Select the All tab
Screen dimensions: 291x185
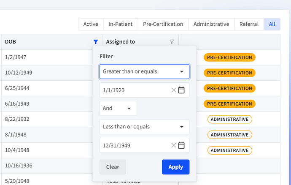pos(272,24)
